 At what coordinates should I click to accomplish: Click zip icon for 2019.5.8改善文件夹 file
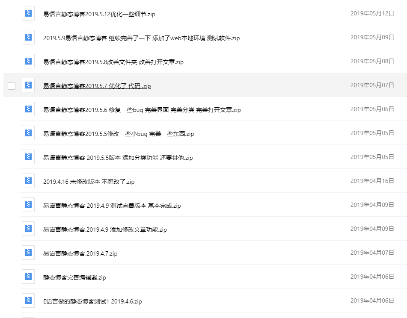(28, 61)
